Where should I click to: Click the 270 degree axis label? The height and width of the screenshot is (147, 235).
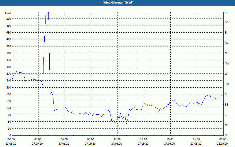(x=9, y=74)
